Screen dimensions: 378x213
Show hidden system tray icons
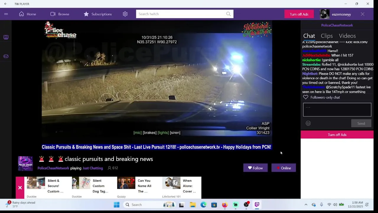(x=306, y=205)
